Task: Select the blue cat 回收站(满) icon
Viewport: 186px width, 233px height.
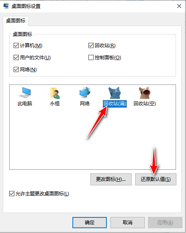Action: tap(114, 93)
